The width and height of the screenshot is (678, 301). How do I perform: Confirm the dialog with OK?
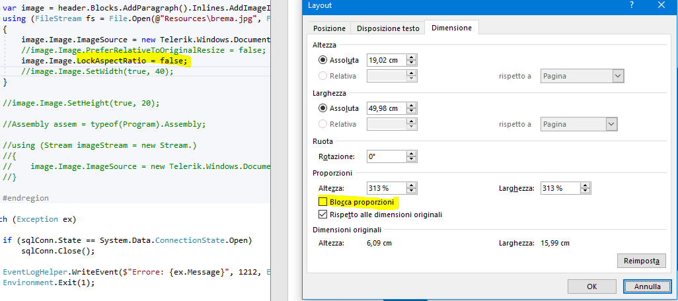coord(592,286)
